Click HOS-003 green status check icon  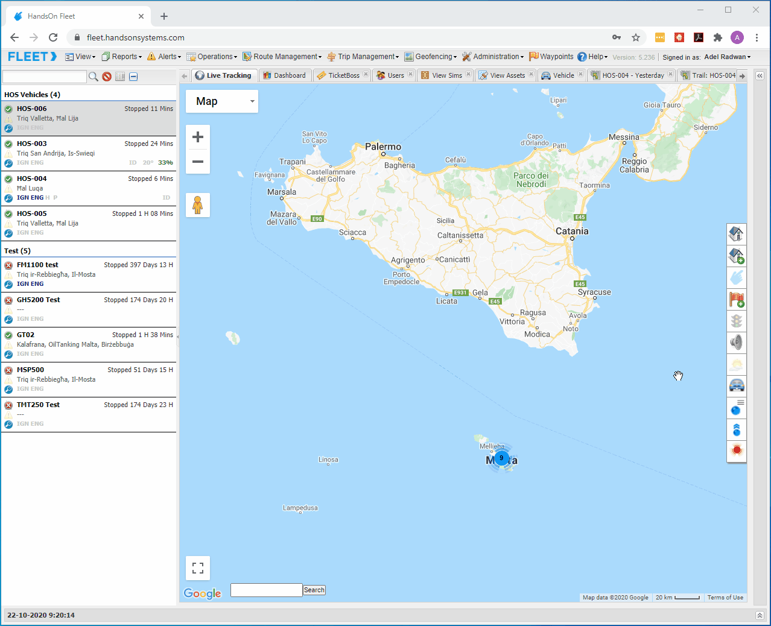(8, 144)
